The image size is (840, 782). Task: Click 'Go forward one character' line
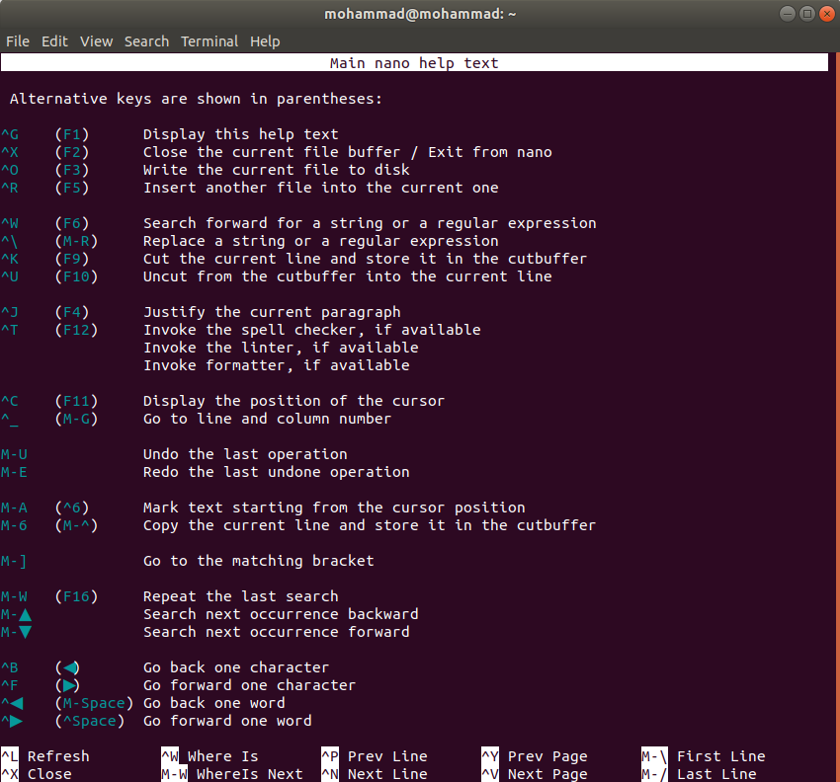tap(250, 685)
